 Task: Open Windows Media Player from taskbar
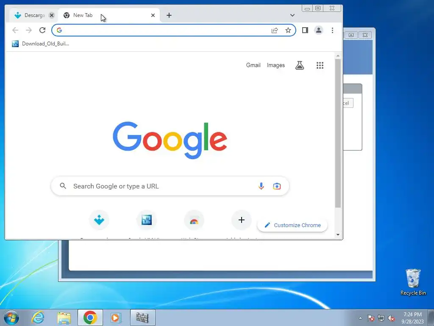[116, 318]
